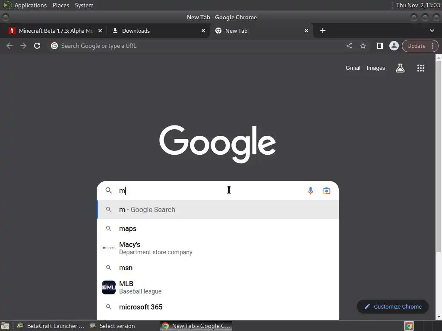Open the Google apps grid
Screen dimensions: 442x331
420,68
